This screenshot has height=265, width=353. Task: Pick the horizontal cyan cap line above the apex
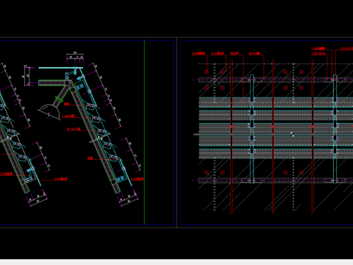60,68
